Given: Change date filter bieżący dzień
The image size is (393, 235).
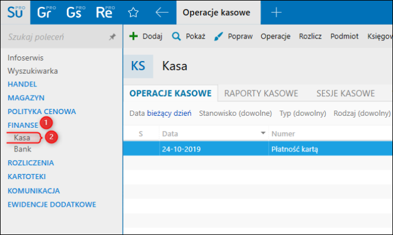Looking at the screenshot, I should (x=169, y=113).
